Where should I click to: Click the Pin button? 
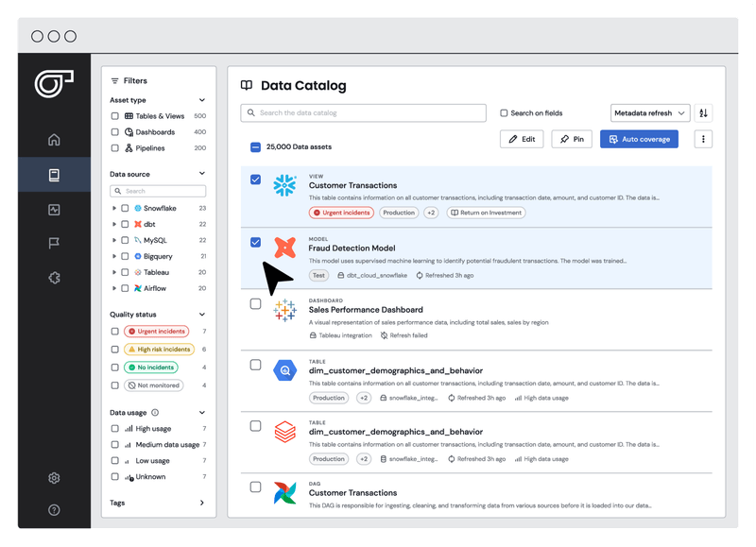point(572,139)
